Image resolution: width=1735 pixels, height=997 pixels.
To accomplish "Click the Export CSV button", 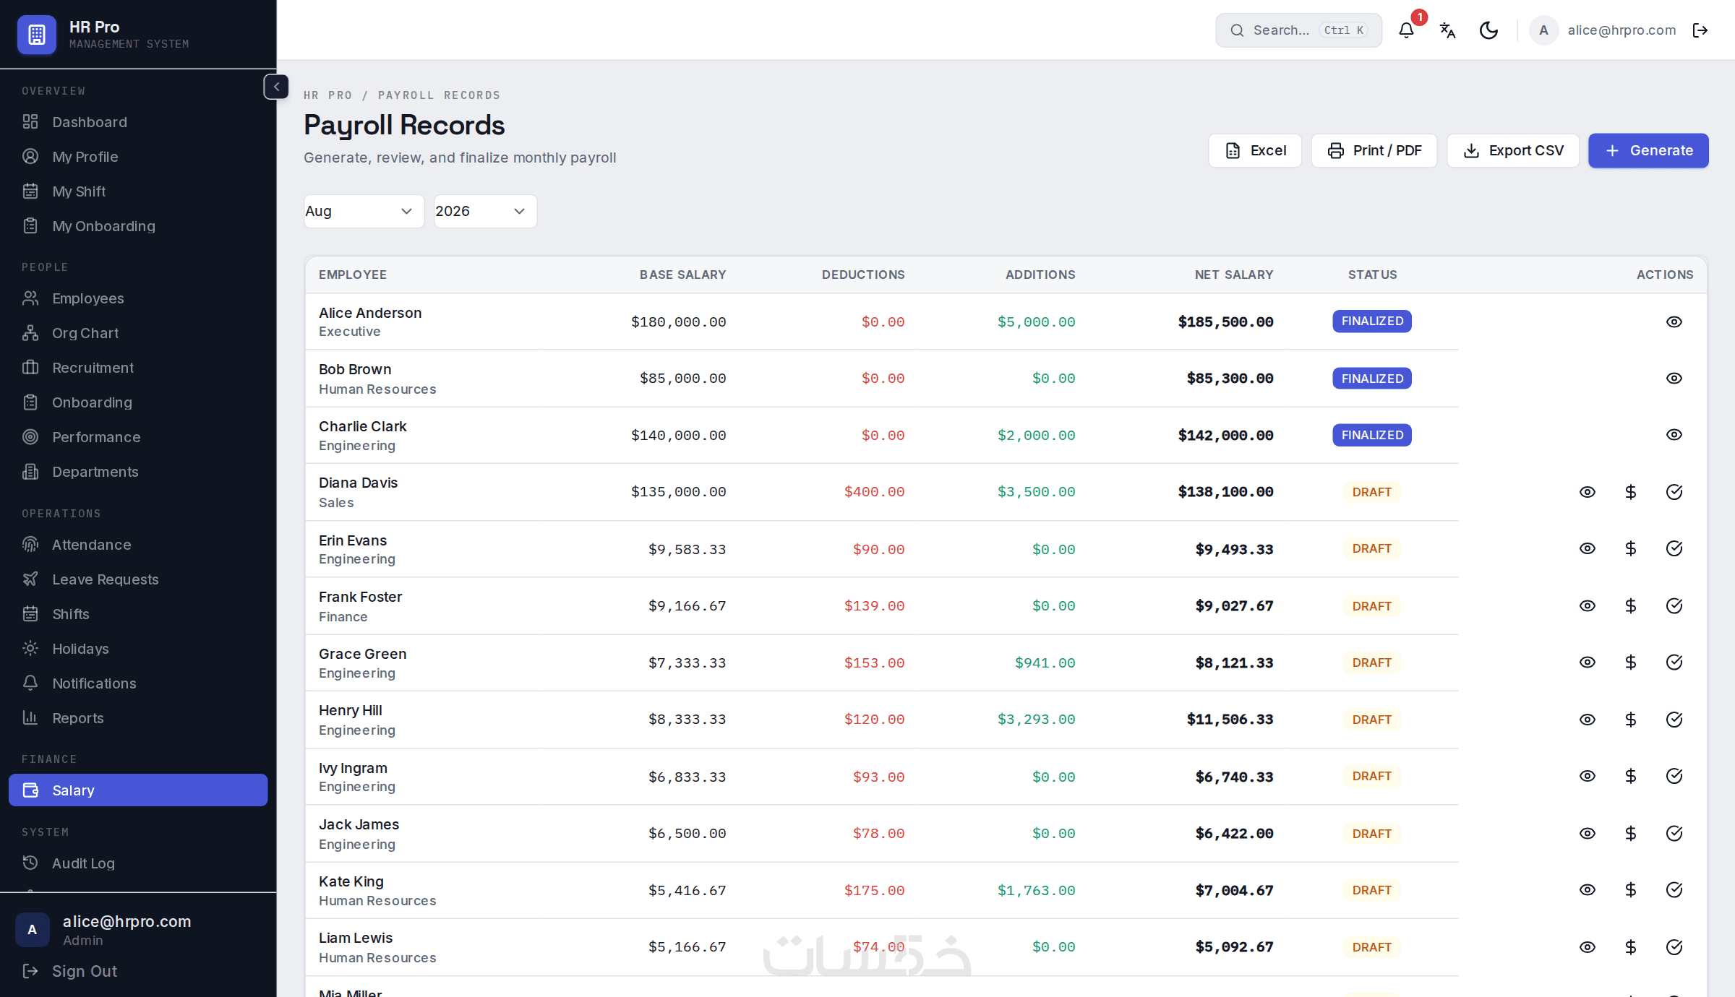I will coord(1513,150).
